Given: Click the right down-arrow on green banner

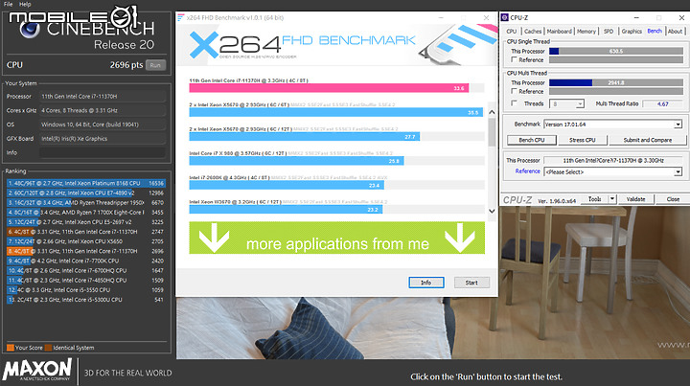Looking at the screenshot, I should (459, 238).
